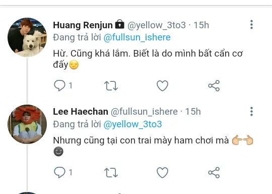
Task: Open the tweet starting with 'Hừ. Cũng khá lắm'
Action: click(148, 59)
